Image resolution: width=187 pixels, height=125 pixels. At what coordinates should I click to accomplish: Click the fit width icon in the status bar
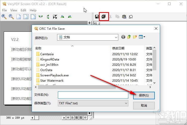(x=81, y=118)
